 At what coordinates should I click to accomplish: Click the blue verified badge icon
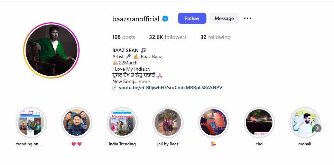pos(165,19)
